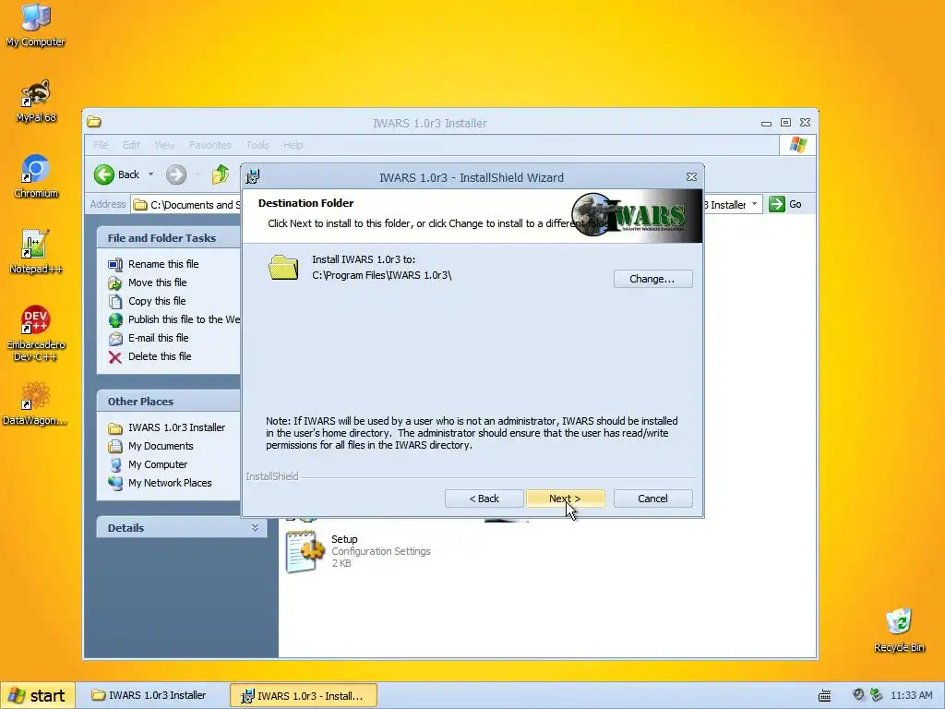Open My Network Places link
The image size is (945, 709).
click(x=170, y=483)
